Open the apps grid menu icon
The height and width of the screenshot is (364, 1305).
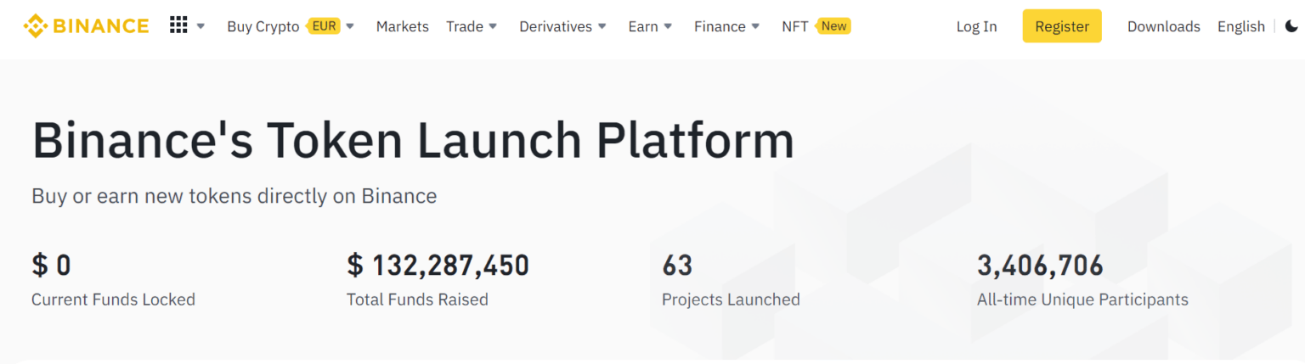click(x=178, y=25)
